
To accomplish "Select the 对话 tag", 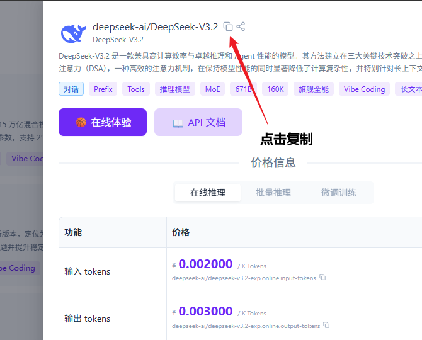I will pos(71,89).
